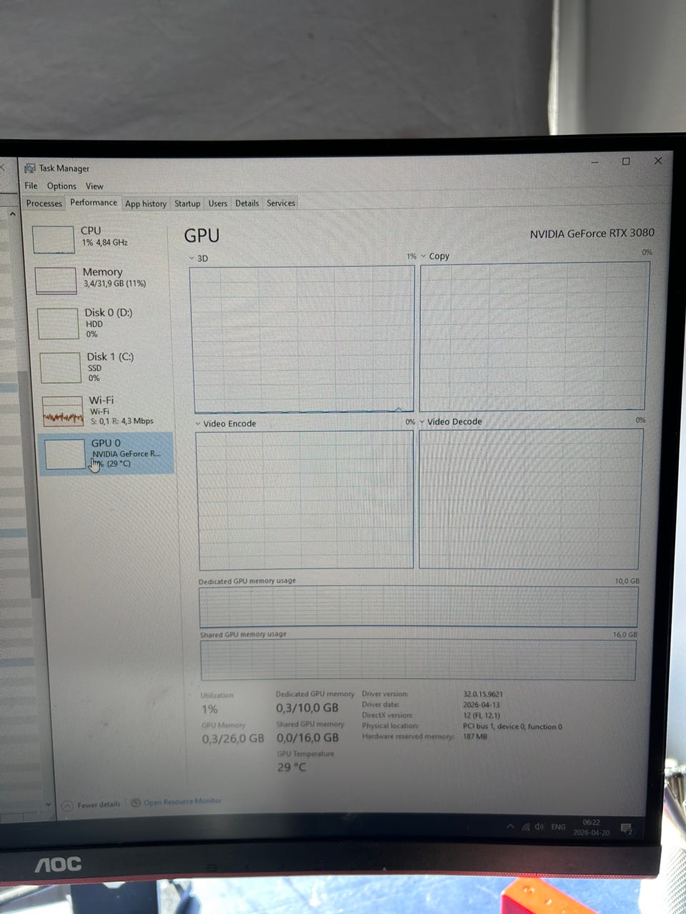The image size is (686, 914).
Task: Click the sidebar scroll down arrow
Action: [x=48, y=804]
